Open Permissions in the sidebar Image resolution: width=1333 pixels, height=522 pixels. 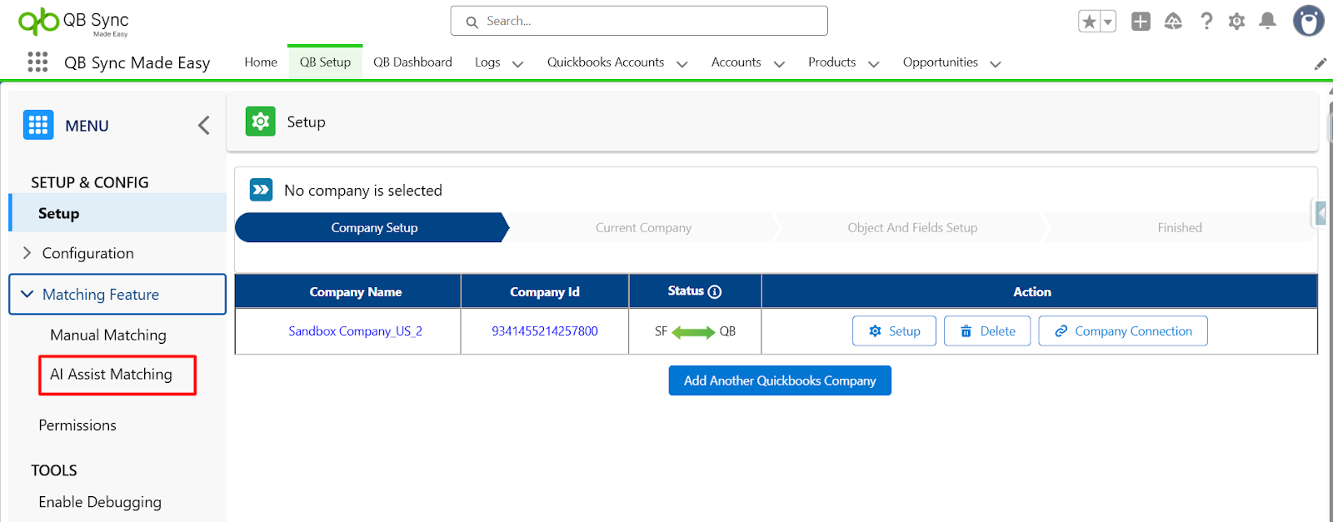point(77,425)
